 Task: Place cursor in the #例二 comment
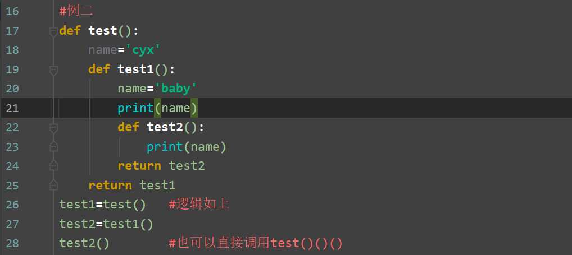pos(76,11)
